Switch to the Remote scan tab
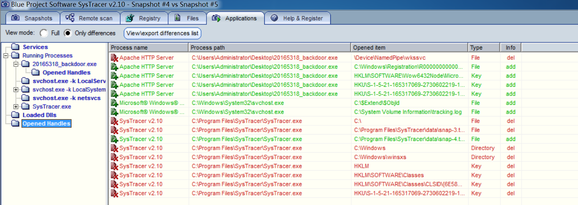The image size is (578, 205). (x=89, y=18)
